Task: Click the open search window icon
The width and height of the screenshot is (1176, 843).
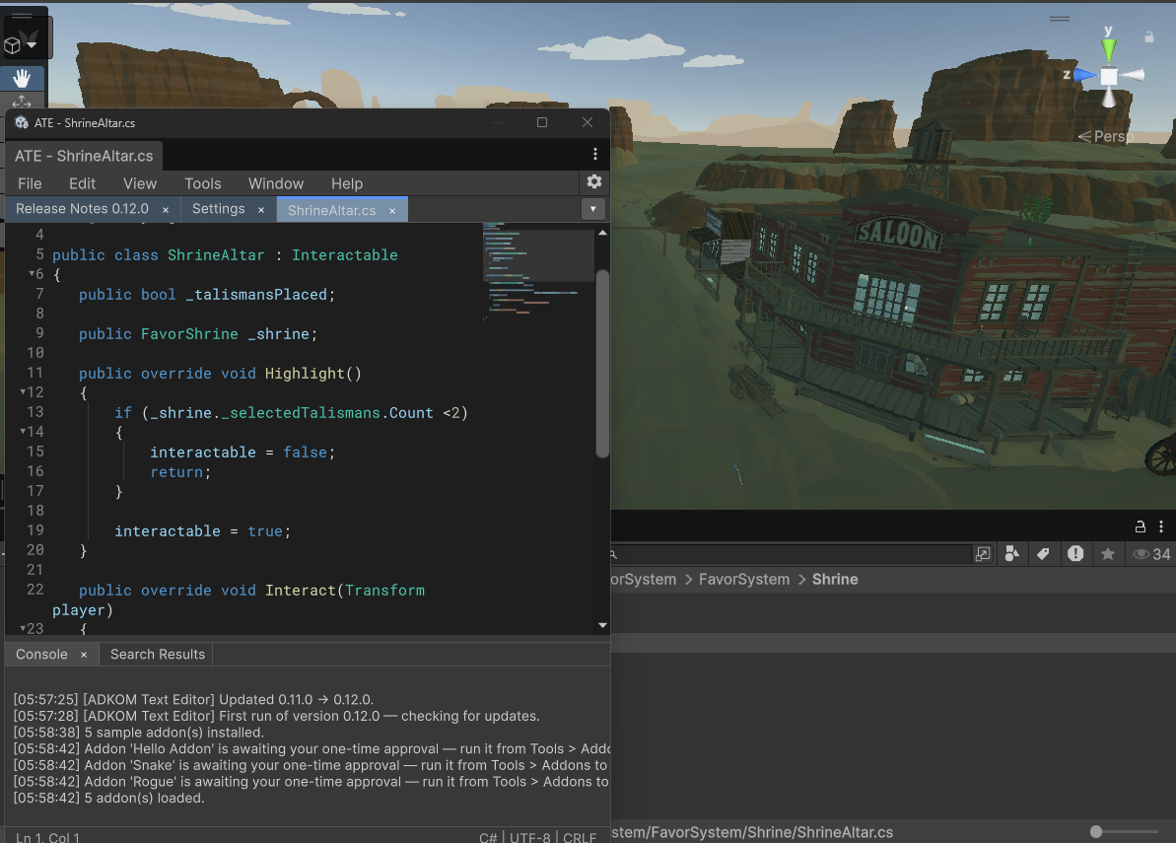Action: (x=983, y=554)
